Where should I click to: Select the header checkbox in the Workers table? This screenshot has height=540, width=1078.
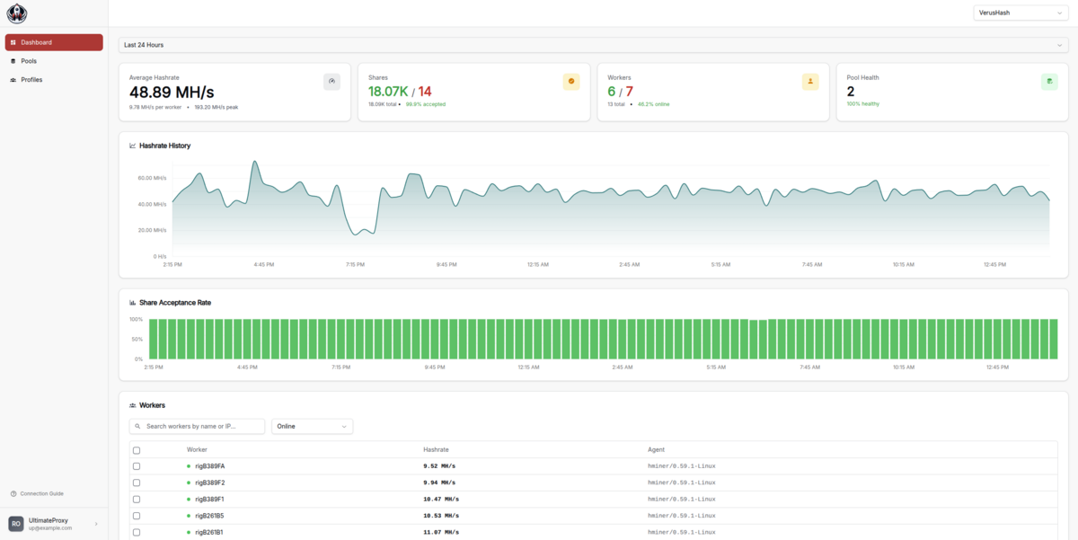click(x=137, y=450)
